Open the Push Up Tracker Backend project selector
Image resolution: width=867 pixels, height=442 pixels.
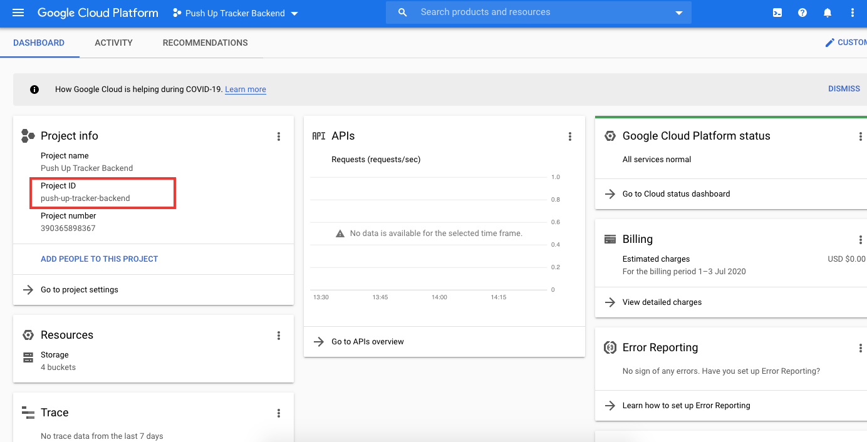pos(235,13)
